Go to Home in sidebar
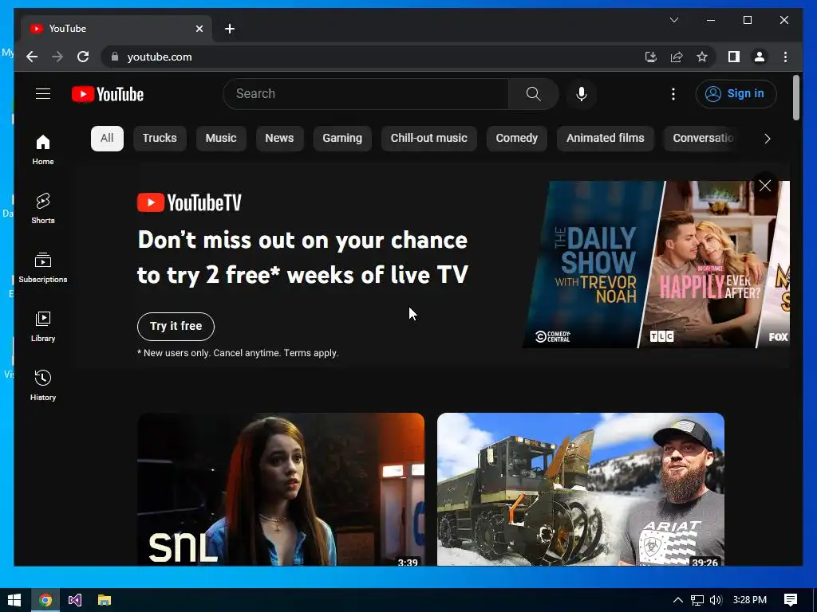This screenshot has width=817, height=612. click(43, 150)
